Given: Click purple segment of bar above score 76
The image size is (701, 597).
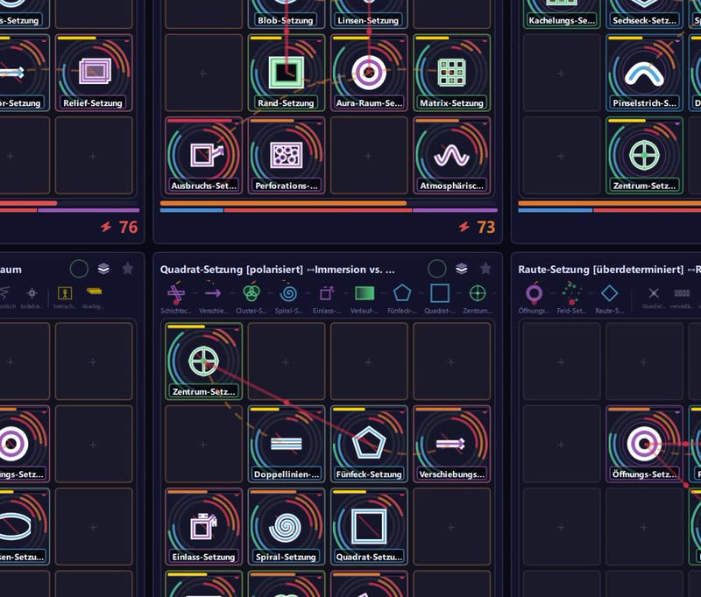Looking at the screenshot, I should [x=89, y=210].
